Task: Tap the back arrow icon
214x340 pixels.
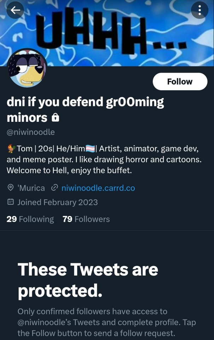Action: (x=15, y=11)
